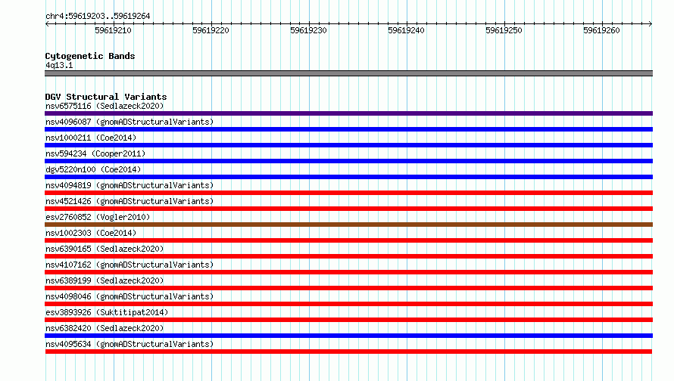Click the nsv6390165 (Sedlazeck2020) label
Image resolution: width=674 pixels, height=381 pixels.
[105, 249]
